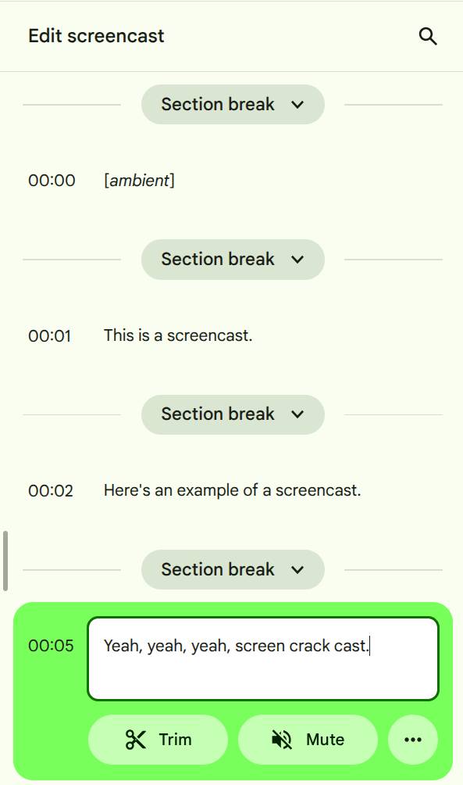Open search with the magnifying glass icon

click(427, 36)
